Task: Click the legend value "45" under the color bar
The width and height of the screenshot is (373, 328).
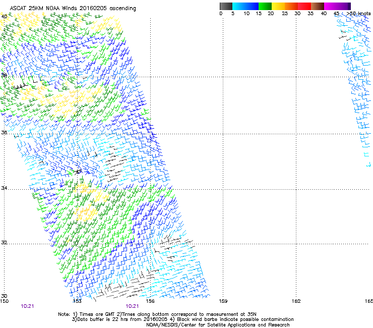Action: click(336, 14)
